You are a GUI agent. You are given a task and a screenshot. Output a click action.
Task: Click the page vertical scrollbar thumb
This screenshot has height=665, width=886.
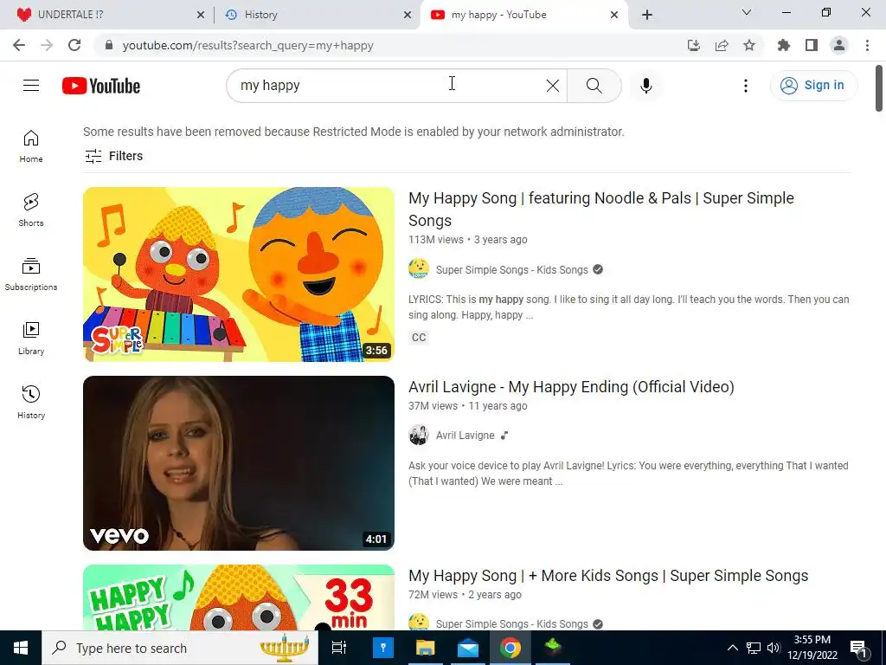879,88
